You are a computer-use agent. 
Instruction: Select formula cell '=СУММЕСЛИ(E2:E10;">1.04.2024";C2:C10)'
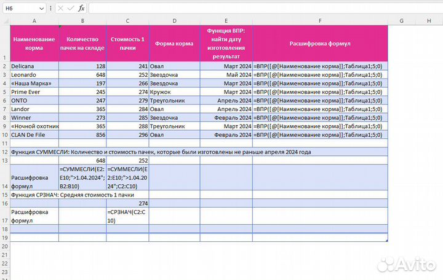(127, 177)
